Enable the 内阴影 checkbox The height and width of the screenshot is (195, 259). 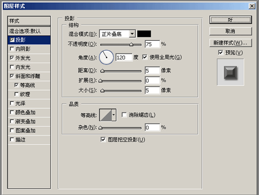tap(12, 49)
